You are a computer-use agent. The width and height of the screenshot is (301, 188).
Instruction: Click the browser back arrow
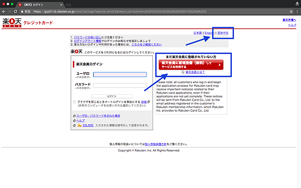pyautogui.click(x=4, y=12)
